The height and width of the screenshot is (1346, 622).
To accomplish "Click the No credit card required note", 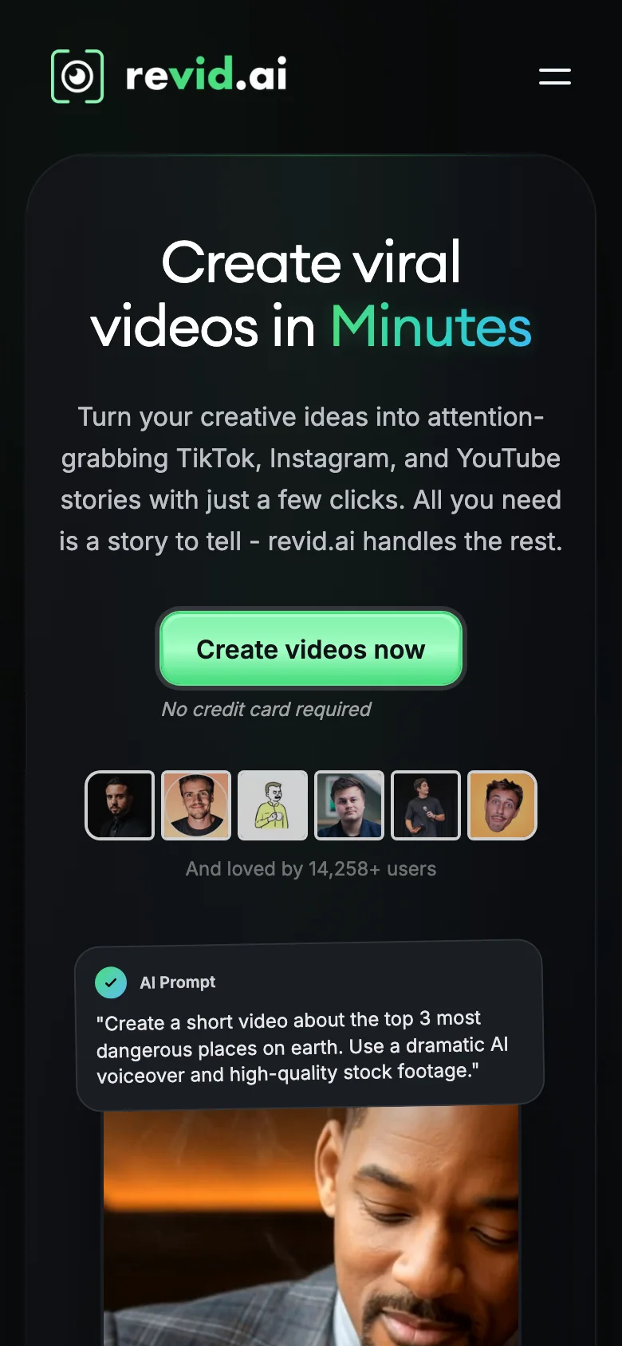I will click(x=266, y=709).
